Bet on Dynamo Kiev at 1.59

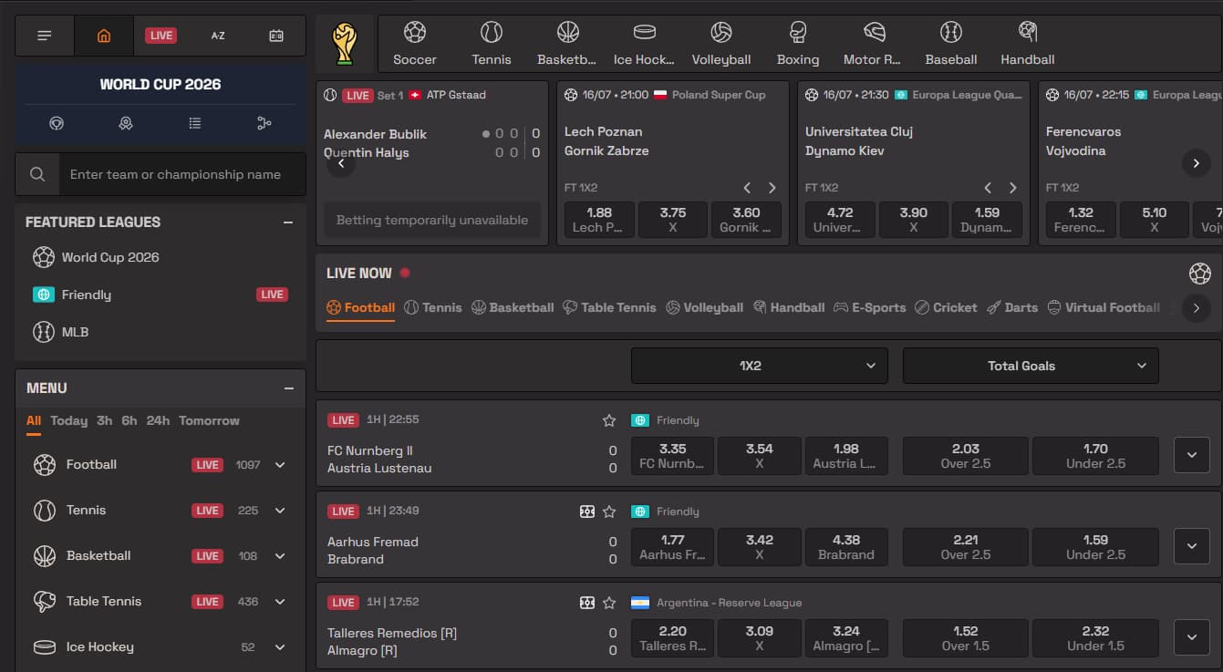coord(987,220)
